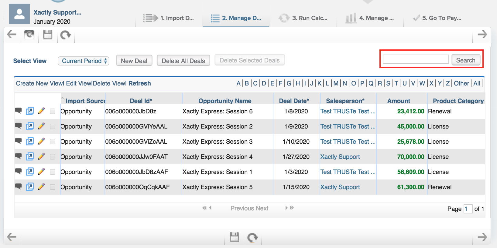This screenshot has height=248, width=497.
Task: Open the comment icon for Session 5 deal
Action: pos(18,186)
